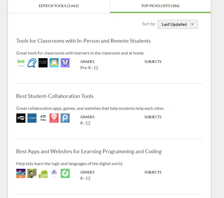Click the pink and blue scissors-shaped app icon

pos(54,174)
